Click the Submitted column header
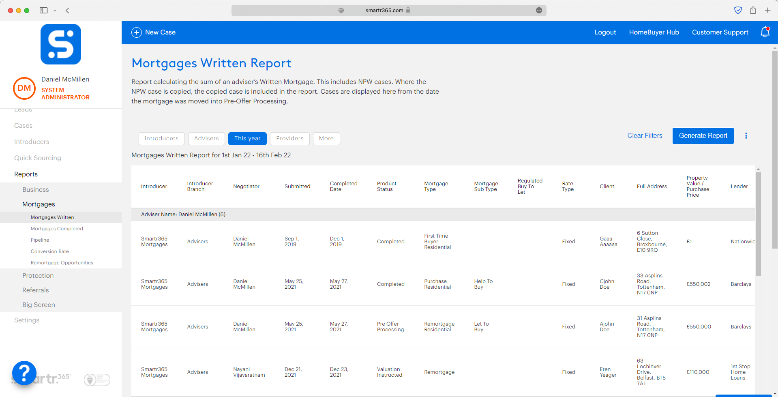Viewport: 778px width, 397px height. (297, 187)
